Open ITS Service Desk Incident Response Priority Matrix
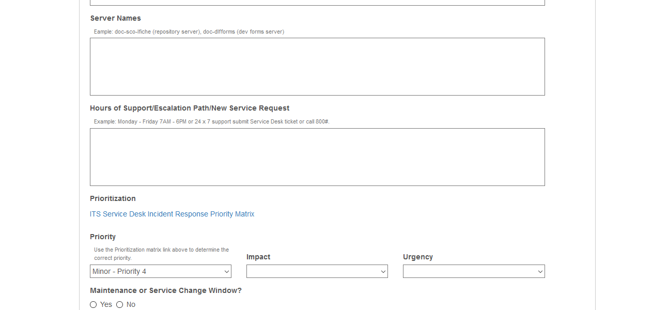The width and height of the screenshot is (668, 310). click(172, 214)
